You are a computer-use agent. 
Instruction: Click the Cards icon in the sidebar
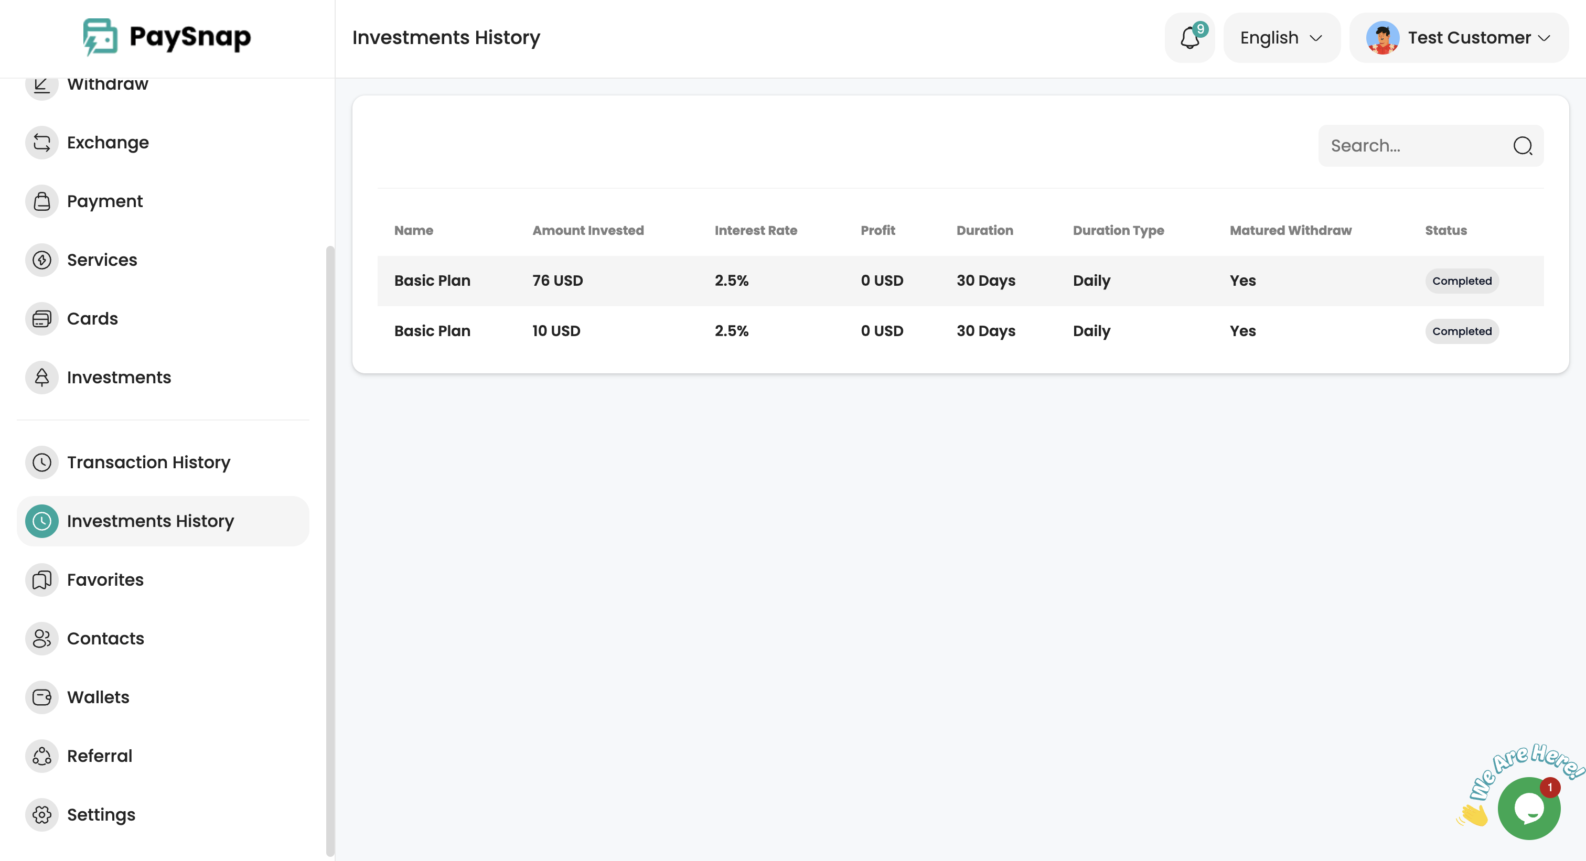pyautogui.click(x=41, y=318)
